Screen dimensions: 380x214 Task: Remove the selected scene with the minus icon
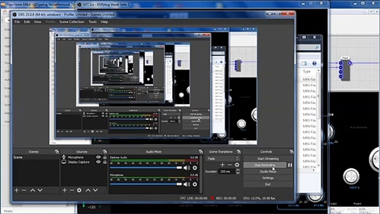pyautogui.click(x=24, y=190)
